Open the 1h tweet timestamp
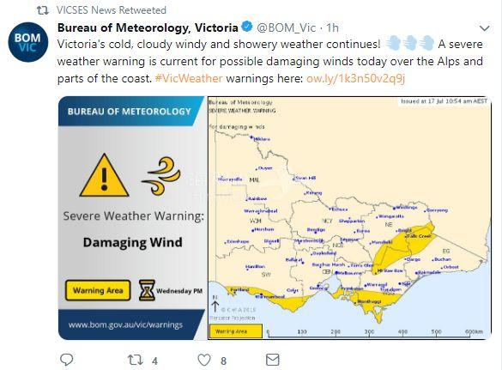The image size is (502, 370). click(332, 27)
